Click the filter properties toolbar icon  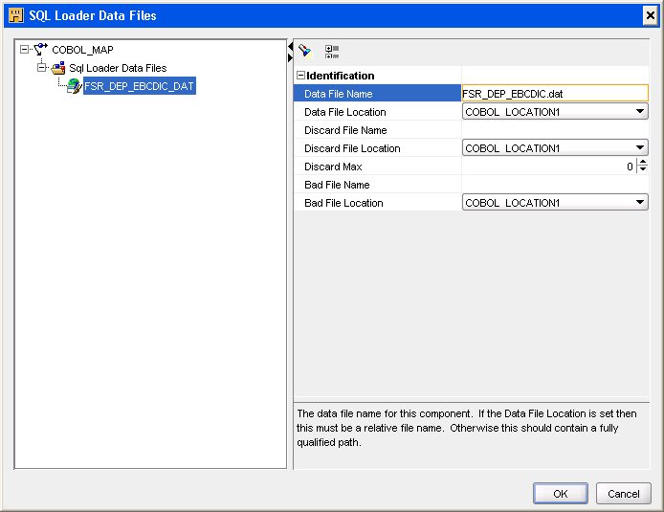pyautogui.click(x=305, y=51)
